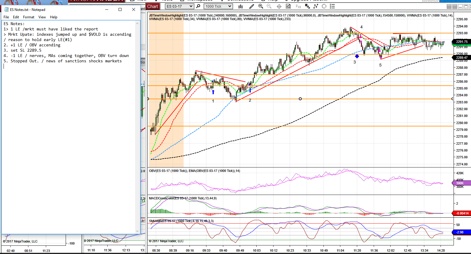471x254 pixels.
Task: Open the indicators icon in chart toolbar
Action: 316,6
